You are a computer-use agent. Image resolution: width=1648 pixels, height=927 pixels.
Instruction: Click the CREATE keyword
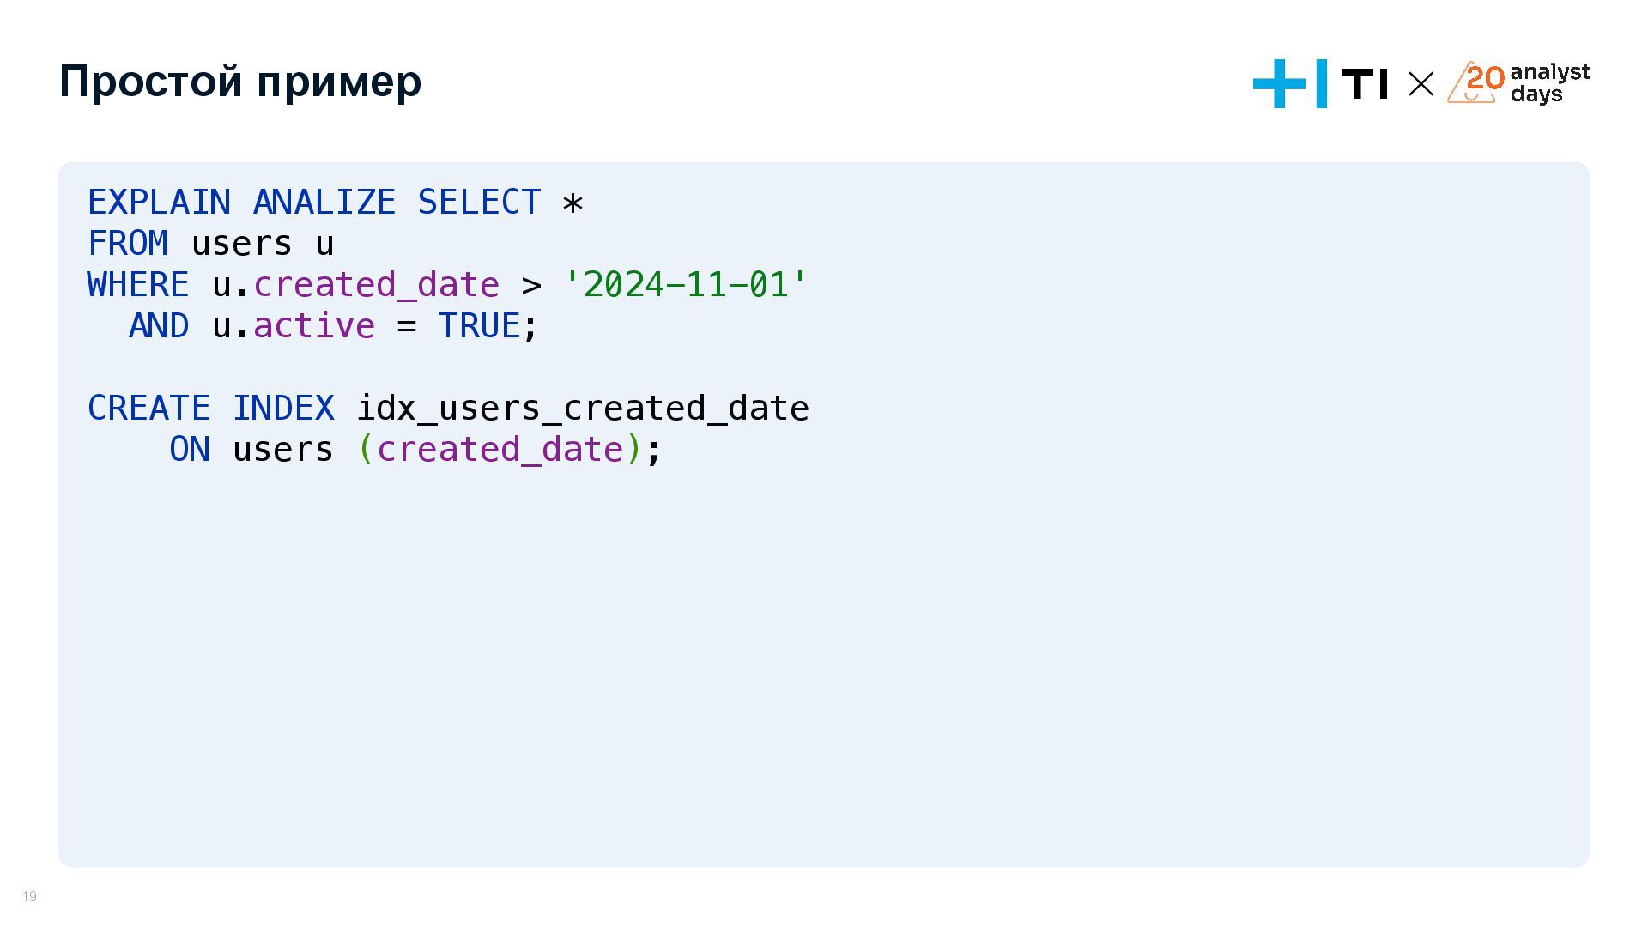149,409
